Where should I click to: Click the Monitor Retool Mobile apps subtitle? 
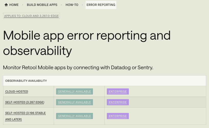[x=78, y=67]
